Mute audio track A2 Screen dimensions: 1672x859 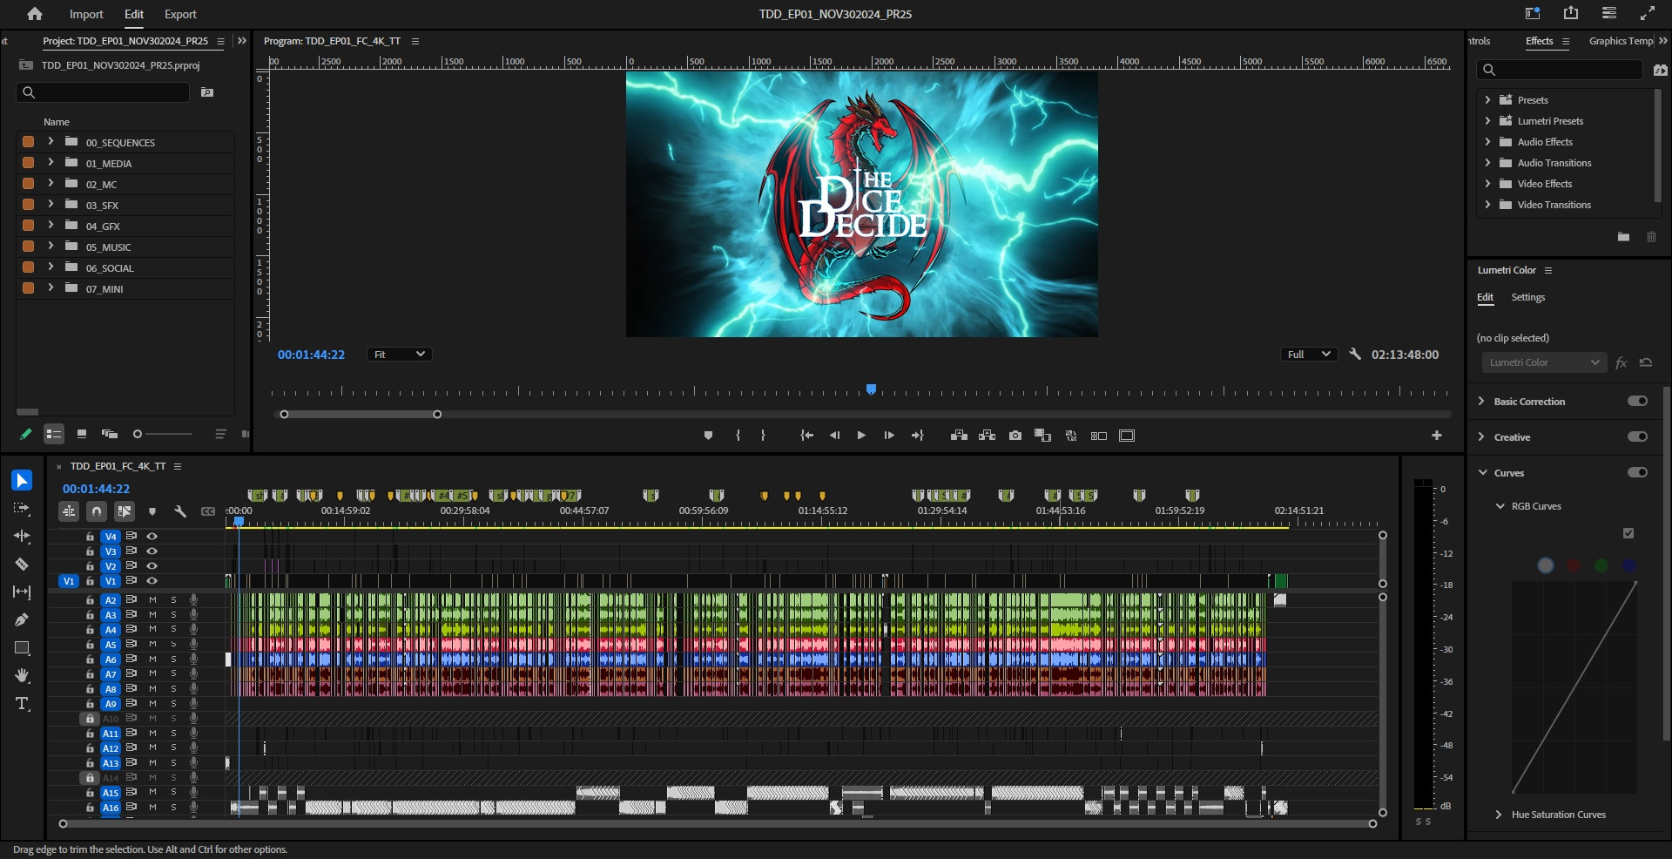[x=152, y=600]
